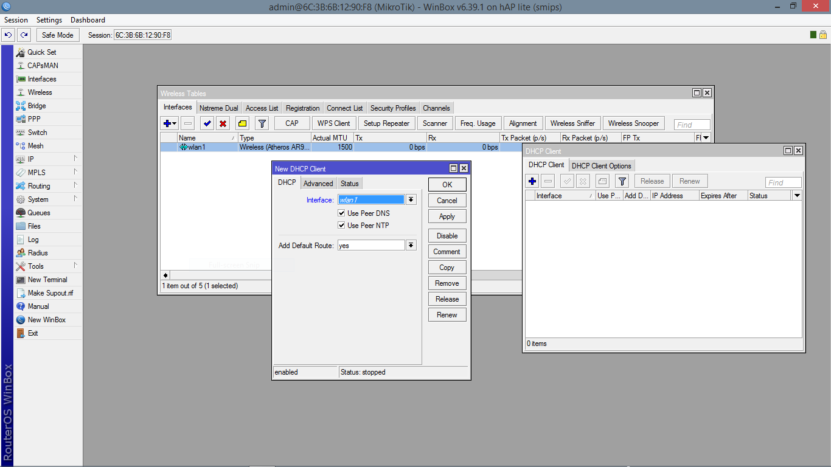Click Disable in New DHCP Client dialog
Viewport: 831px width, 467px height.
pos(447,236)
